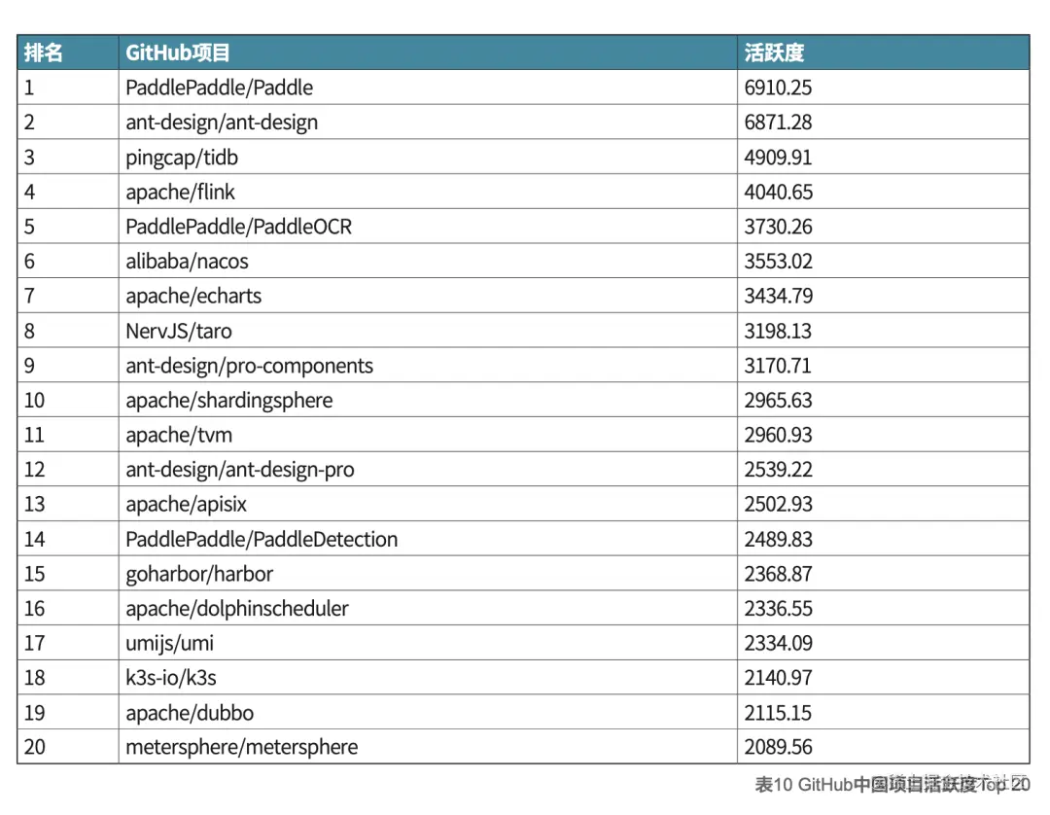Click the GitHub项目 column header
Screen dimensions: 1050x815
[428, 53]
